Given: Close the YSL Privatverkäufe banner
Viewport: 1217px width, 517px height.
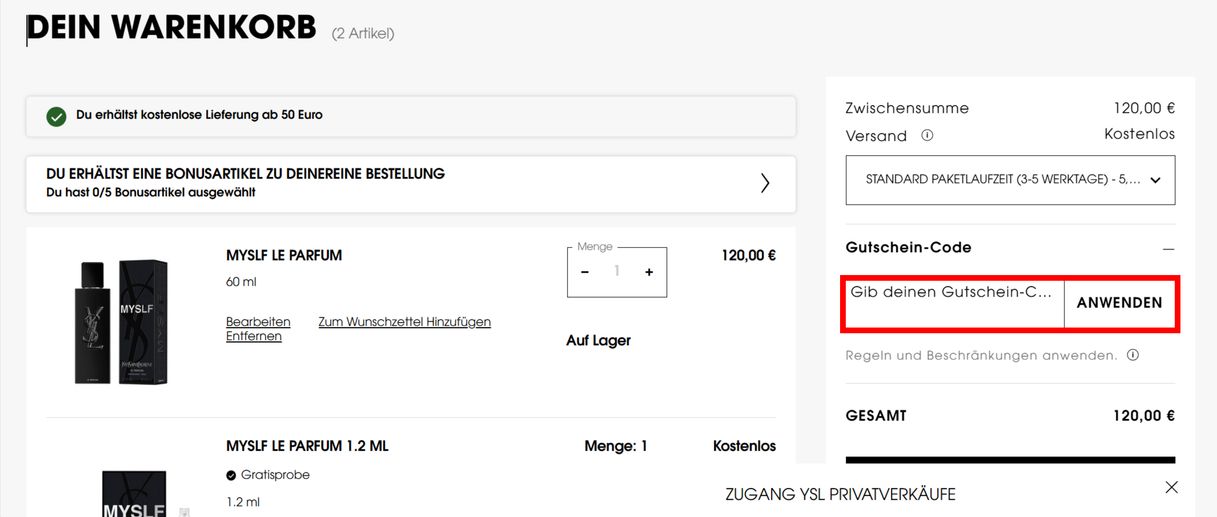Looking at the screenshot, I should (x=1172, y=487).
